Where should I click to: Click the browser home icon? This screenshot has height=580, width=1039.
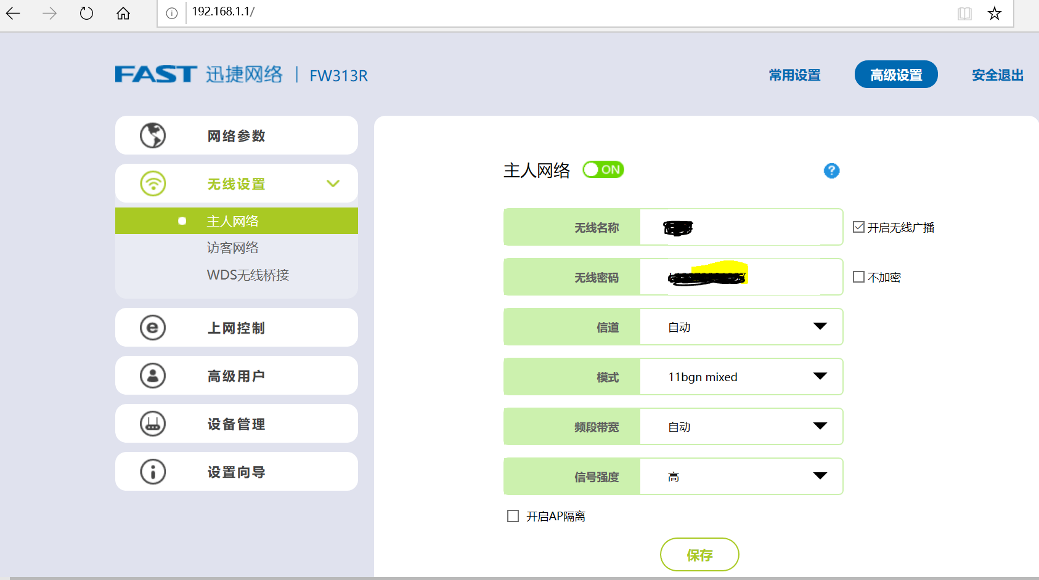point(123,13)
